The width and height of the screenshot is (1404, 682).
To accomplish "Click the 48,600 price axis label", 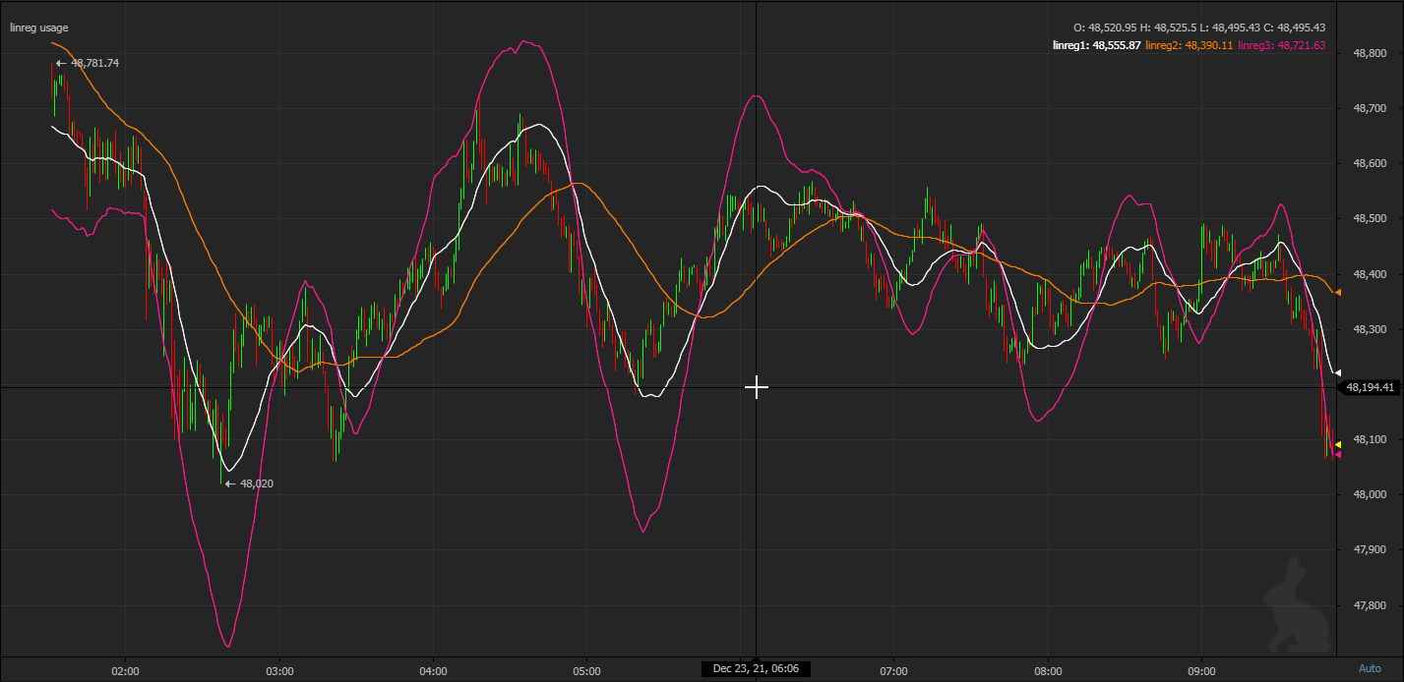I will coord(1370,163).
